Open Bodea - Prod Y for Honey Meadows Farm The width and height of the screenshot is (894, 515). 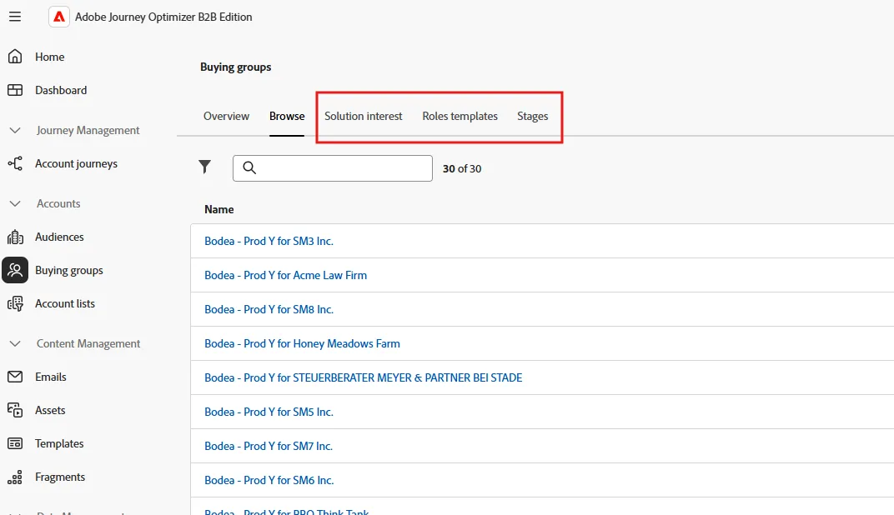point(302,343)
